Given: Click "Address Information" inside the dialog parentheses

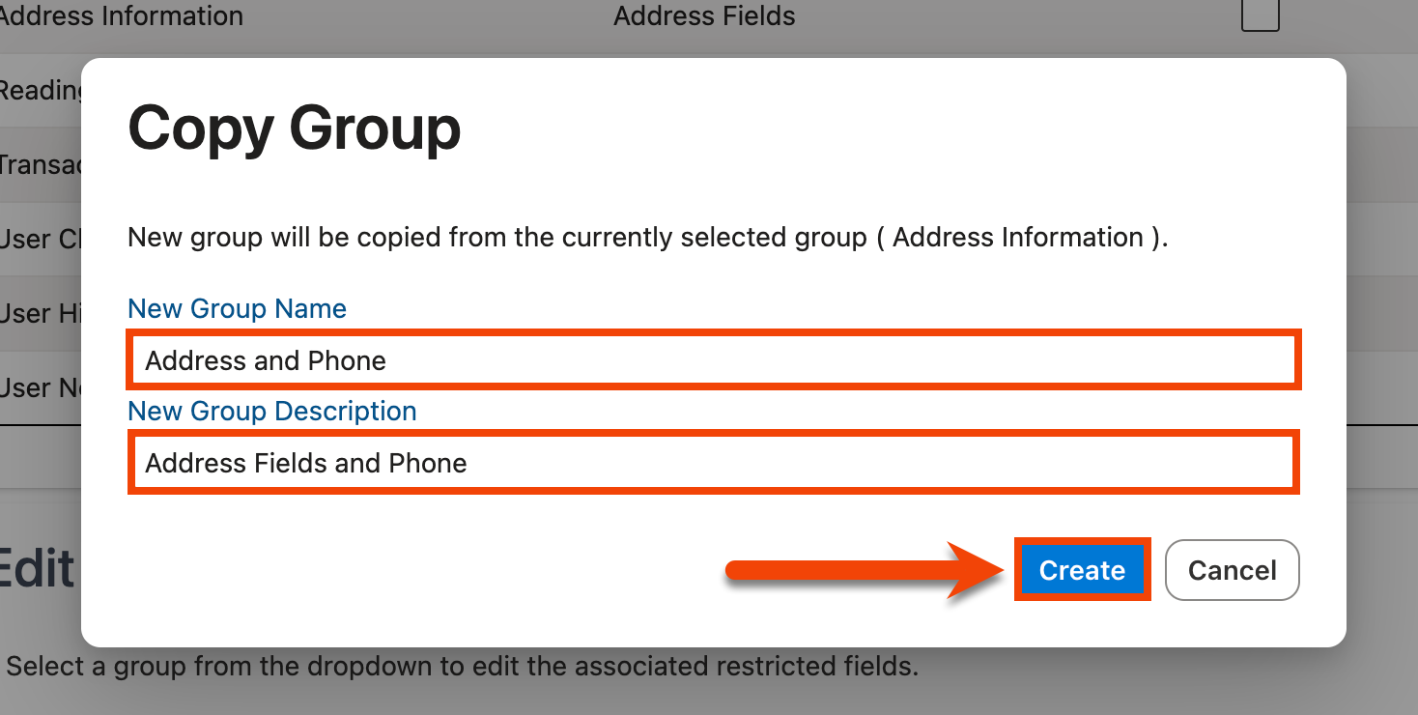Looking at the screenshot, I should click(x=1017, y=238).
